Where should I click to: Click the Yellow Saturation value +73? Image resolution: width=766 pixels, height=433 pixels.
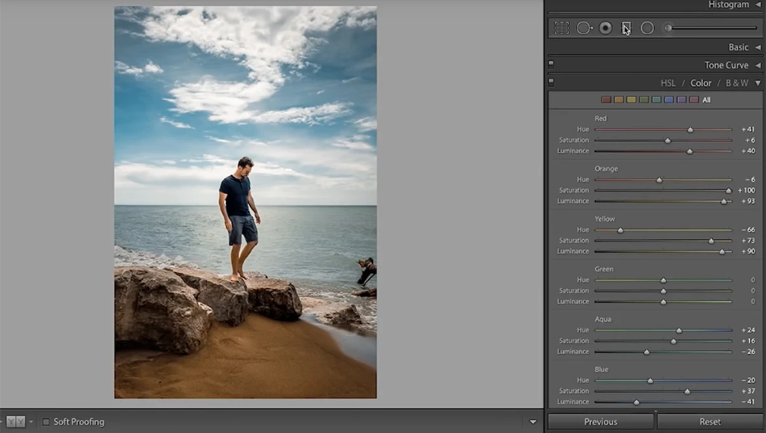(748, 240)
